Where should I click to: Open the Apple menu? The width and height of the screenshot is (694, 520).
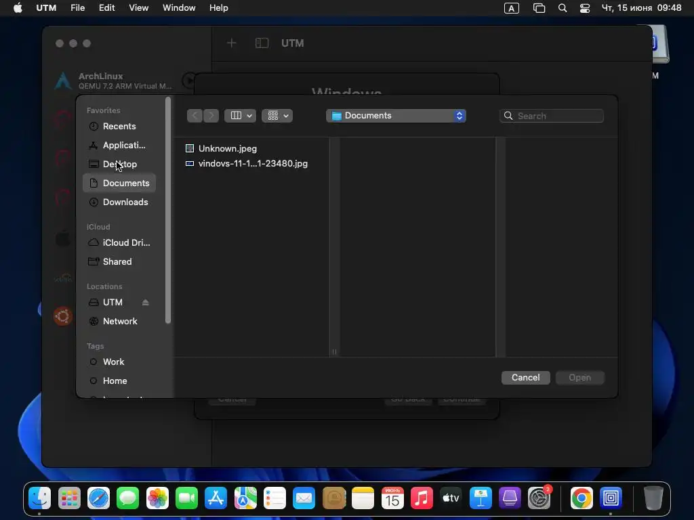click(x=18, y=8)
